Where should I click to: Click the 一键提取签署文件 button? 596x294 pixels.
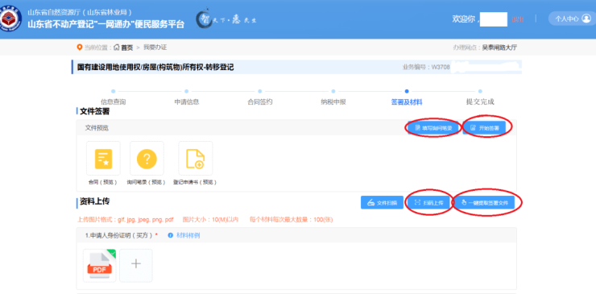coord(485,203)
